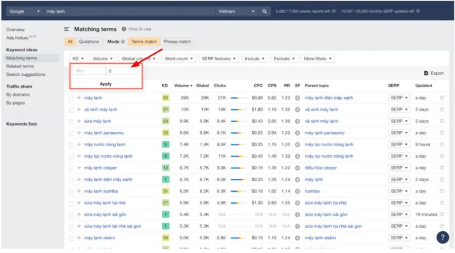Switch to the Questions tab
455x253 pixels.
click(x=89, y=41)
